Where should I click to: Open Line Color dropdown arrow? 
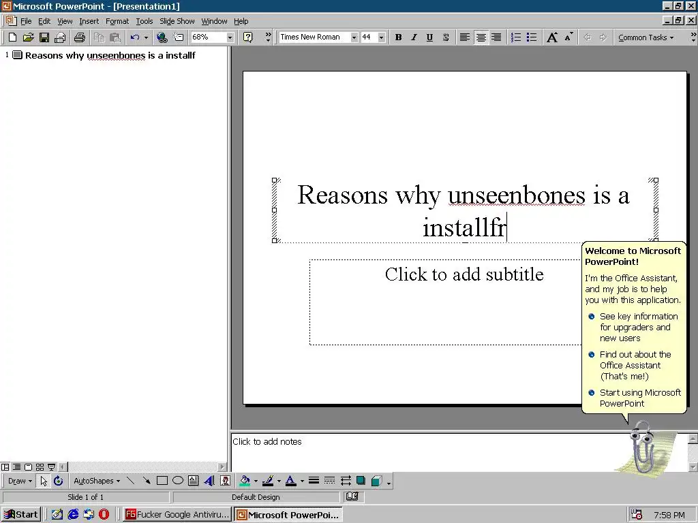[279, 481]
